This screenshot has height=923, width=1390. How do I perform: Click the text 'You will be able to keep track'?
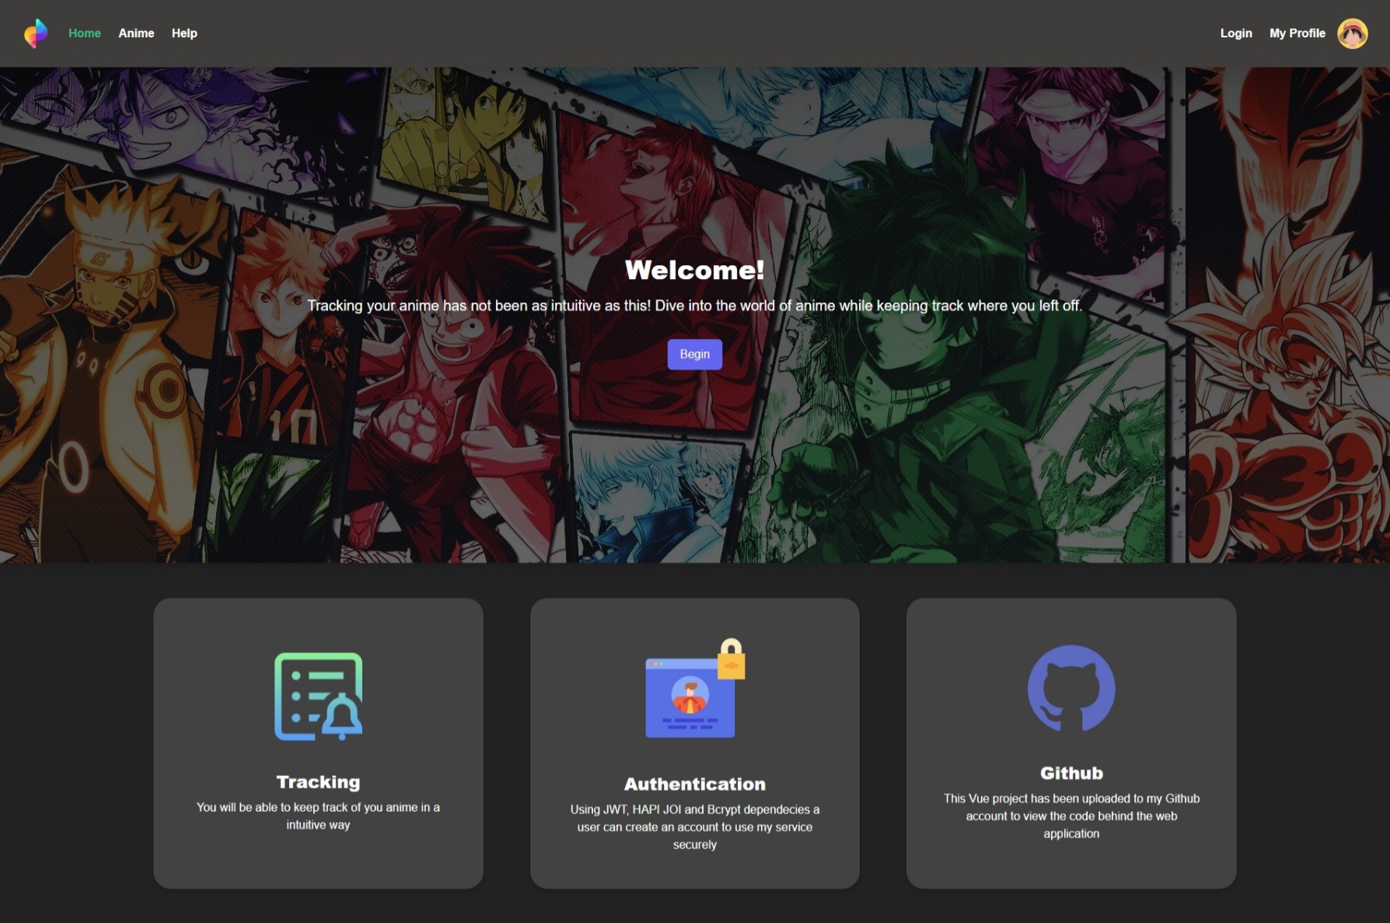[319, 816]
